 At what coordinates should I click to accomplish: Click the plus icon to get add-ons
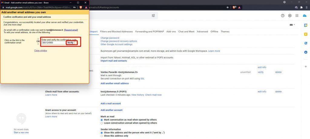click(306, 66)
